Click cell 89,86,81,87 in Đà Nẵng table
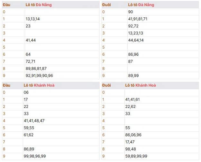The image size is (201, 162). click(62, 69)
